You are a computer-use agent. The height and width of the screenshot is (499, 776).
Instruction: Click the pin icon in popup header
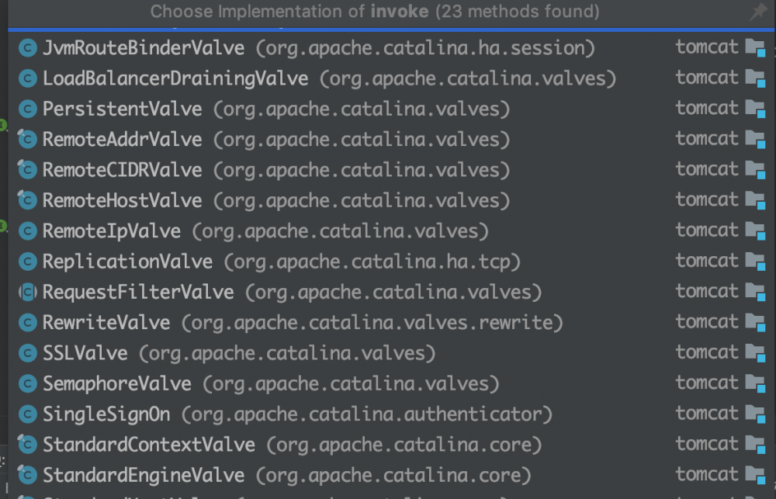tap(758, 12)
